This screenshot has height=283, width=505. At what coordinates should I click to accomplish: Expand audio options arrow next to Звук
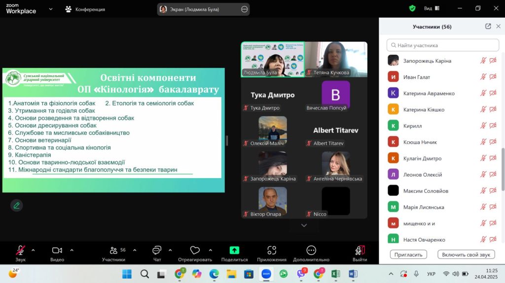coord(33,250)
